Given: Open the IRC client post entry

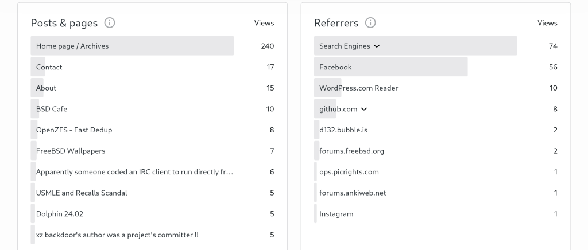Looking at the screenshot, I should (x=134, y=172).
